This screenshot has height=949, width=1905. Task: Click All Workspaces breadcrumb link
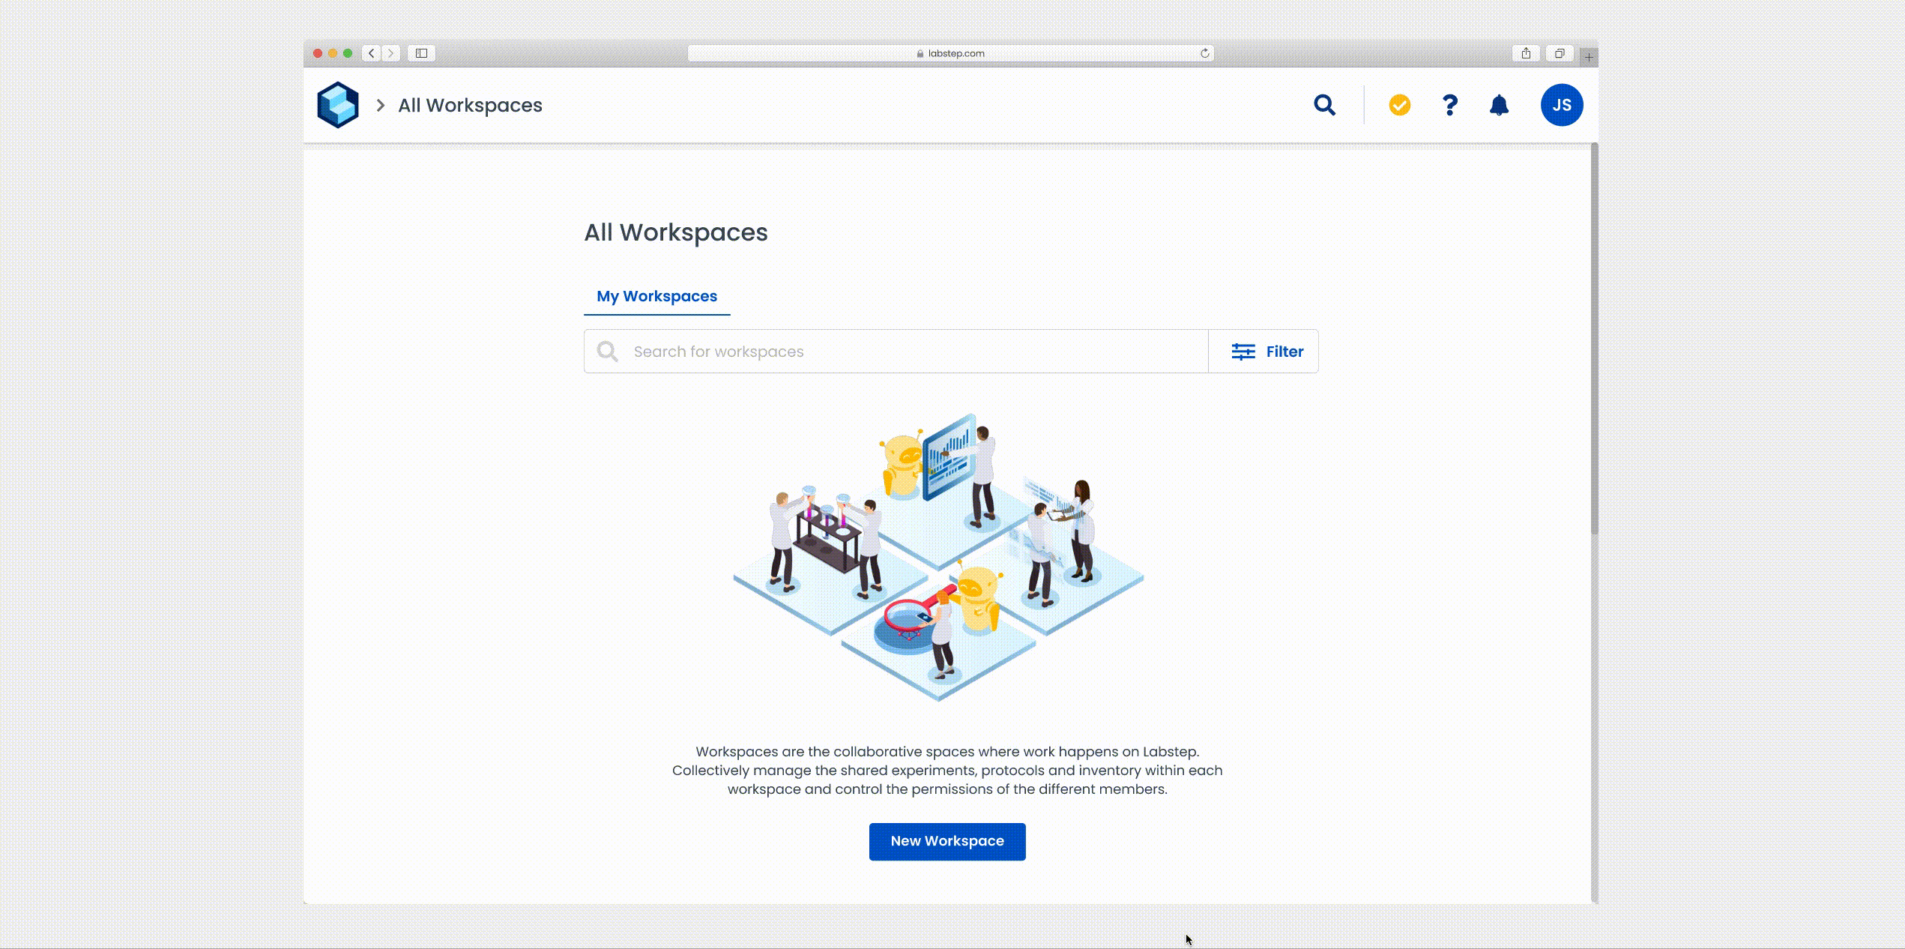pos(470,105)
